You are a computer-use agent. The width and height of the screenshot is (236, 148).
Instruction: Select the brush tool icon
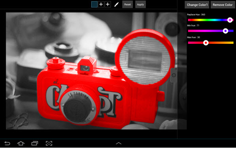tap(116, 4)
